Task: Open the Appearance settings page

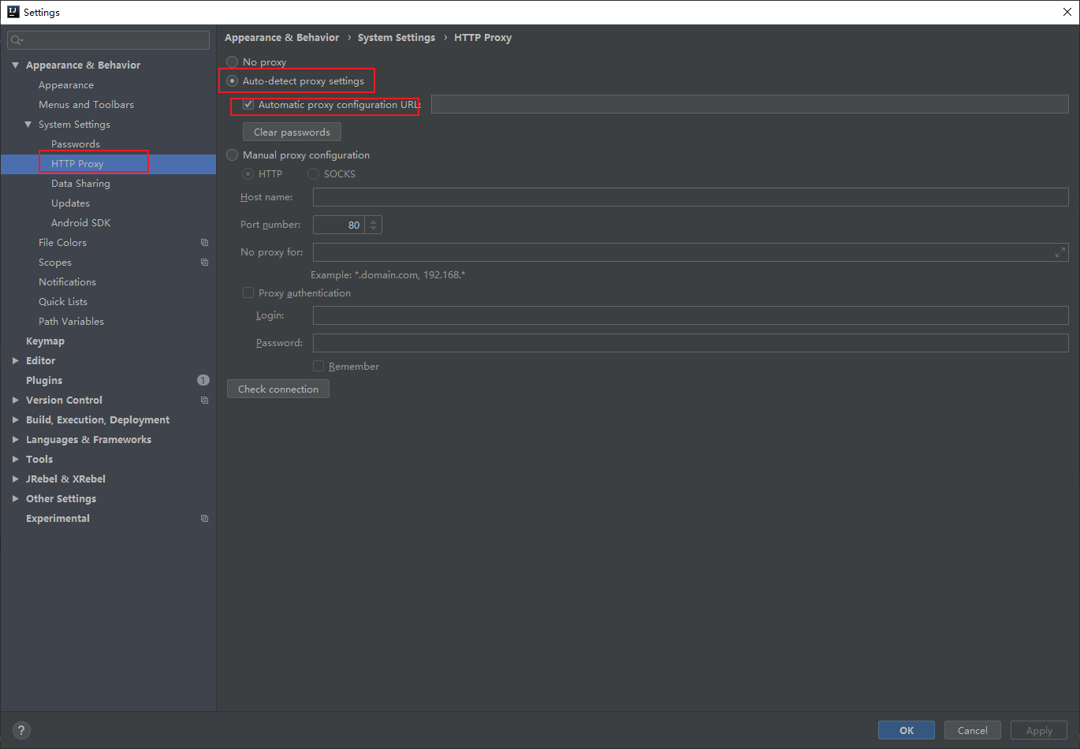Action: coord(66,85)
